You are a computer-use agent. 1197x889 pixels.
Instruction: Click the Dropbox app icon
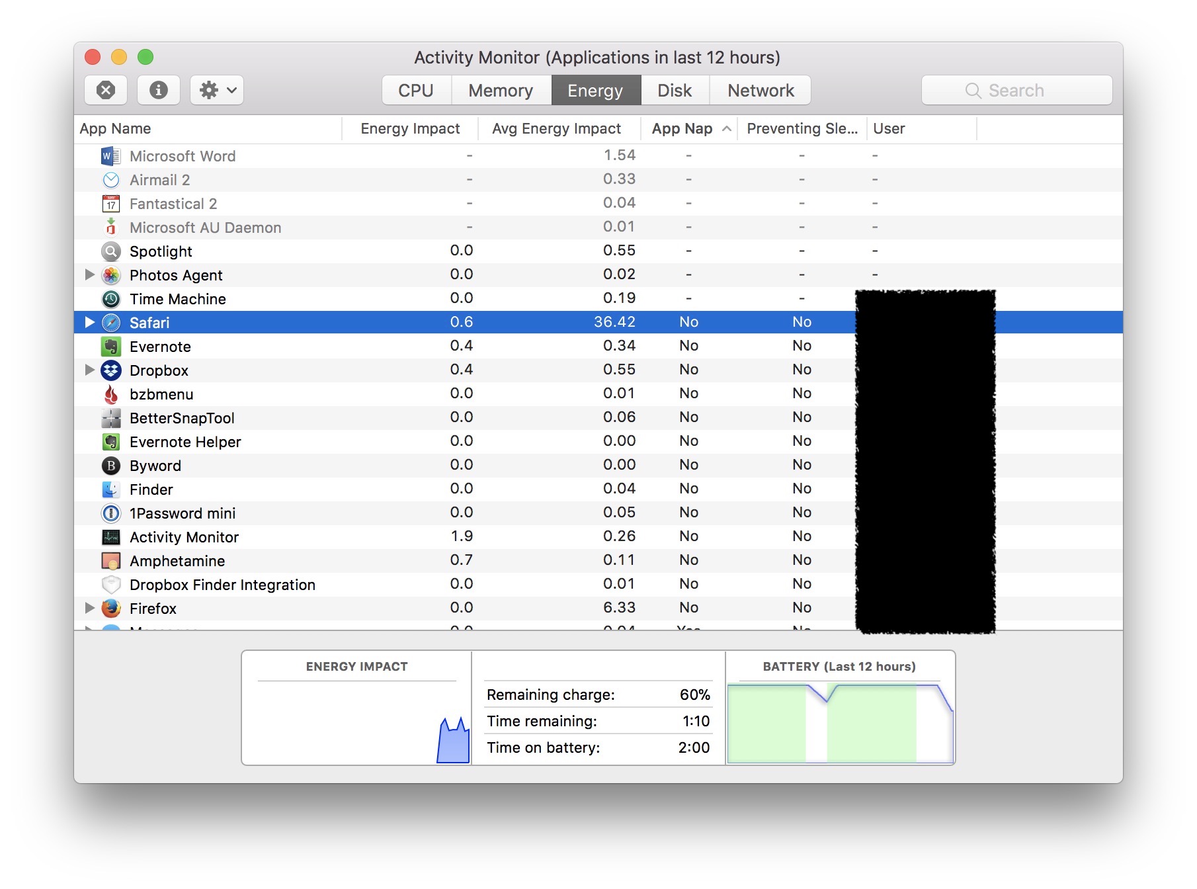pos(111,370)
